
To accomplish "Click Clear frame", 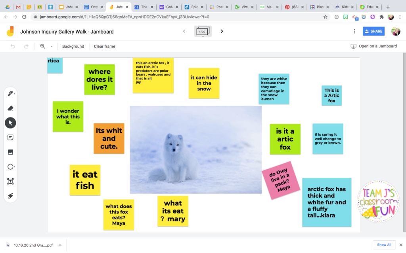I will point(104,47).
